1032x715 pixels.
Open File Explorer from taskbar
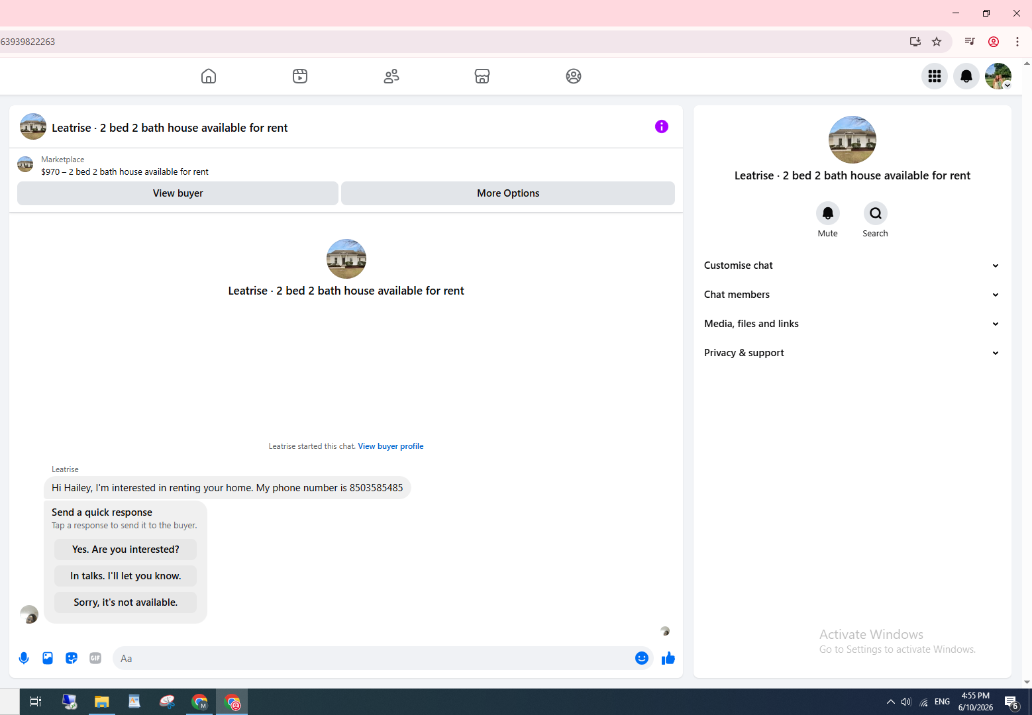tap(101, 702)
